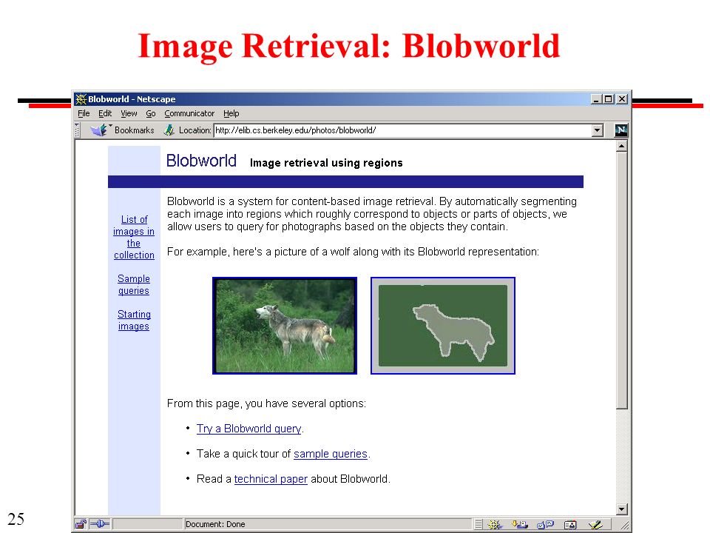Click 'Image retrieval using regions' subtitle

tap(326, 163)
